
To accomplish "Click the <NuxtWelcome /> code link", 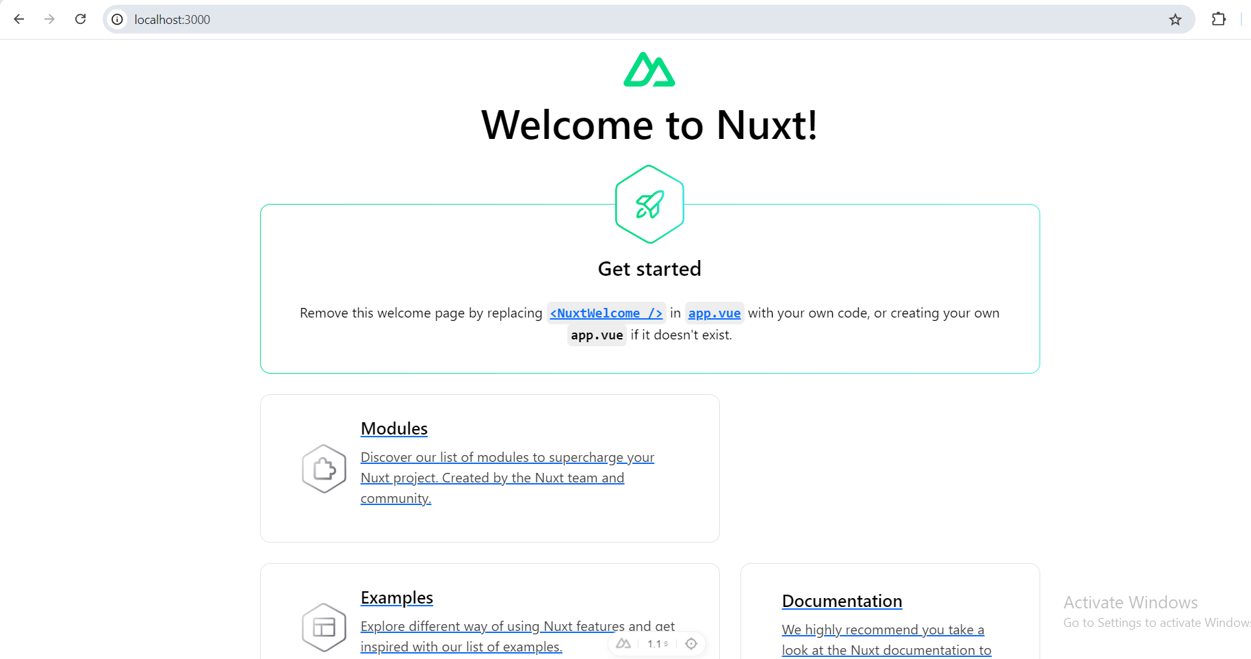I will click(x=606, y=313).
